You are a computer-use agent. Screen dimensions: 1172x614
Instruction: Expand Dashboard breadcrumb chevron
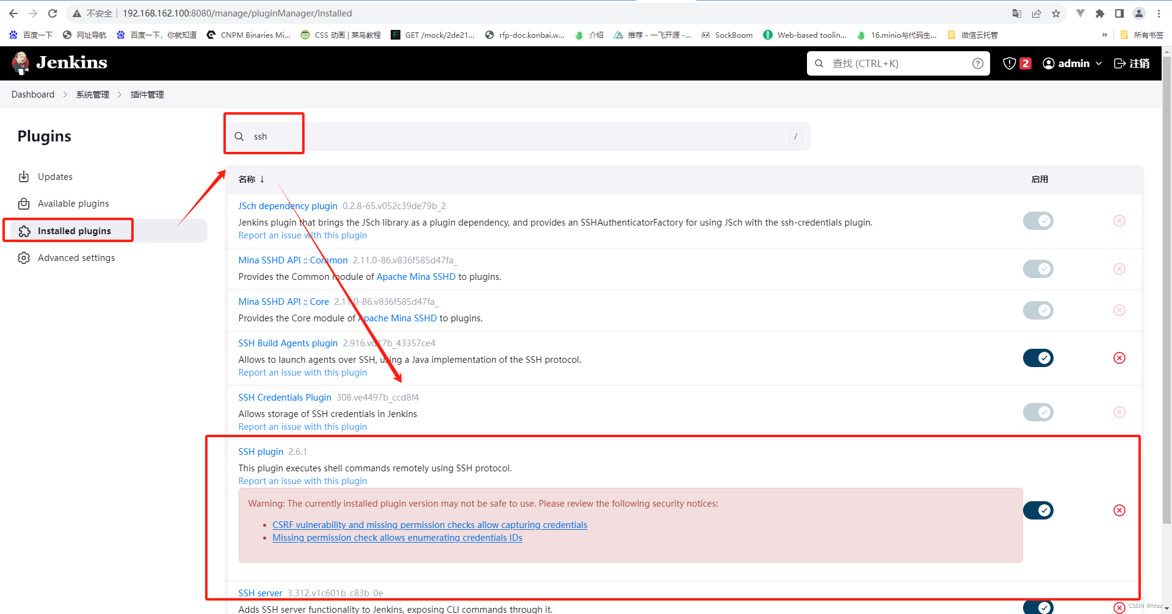click(65, 95)
